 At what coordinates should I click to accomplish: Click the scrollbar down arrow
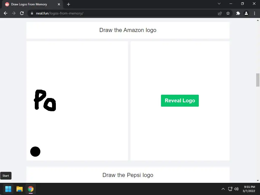[258, 181]
